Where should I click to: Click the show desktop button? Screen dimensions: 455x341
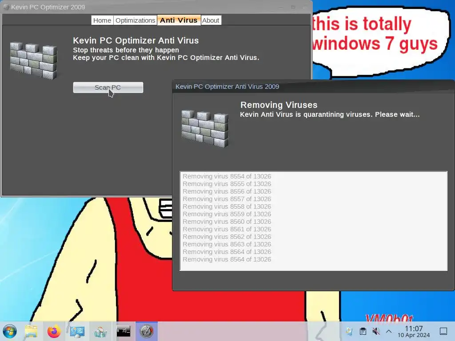pyautogui.click(x=443, y=331)
